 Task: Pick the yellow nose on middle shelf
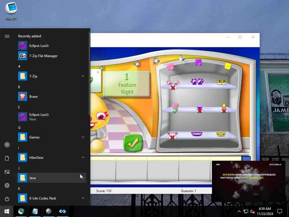[x=224, y=106]
